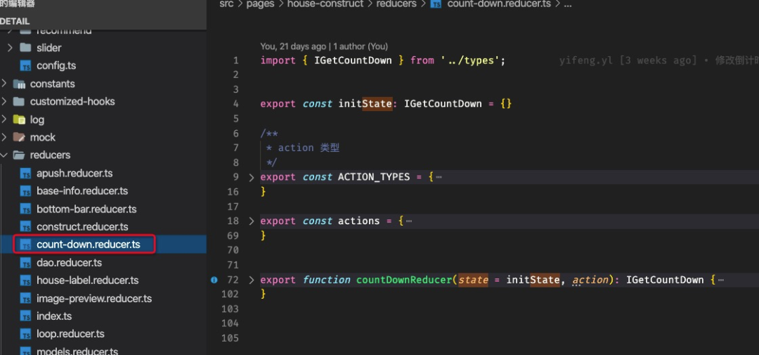The width and height of the screenshot is (759, 355).
Task: Unfold the actions block at line 18
Action: pyautogui.click(x=251, y=221)
